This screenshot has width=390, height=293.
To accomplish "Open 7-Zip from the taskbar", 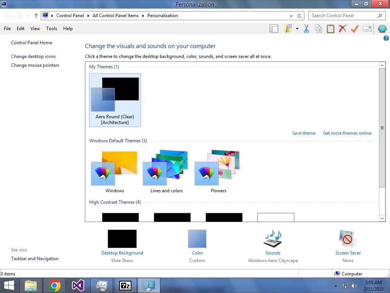I will pyautogui.click(x=125, y=285).
